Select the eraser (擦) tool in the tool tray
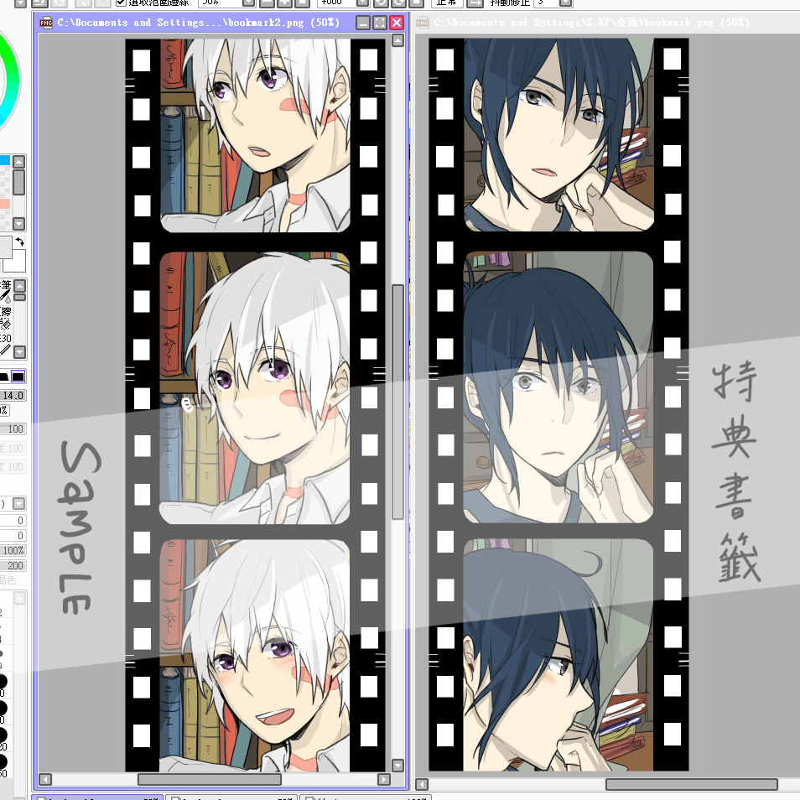Image resolution: width=800 pixels, height=800 pixels. coord(5,317)
